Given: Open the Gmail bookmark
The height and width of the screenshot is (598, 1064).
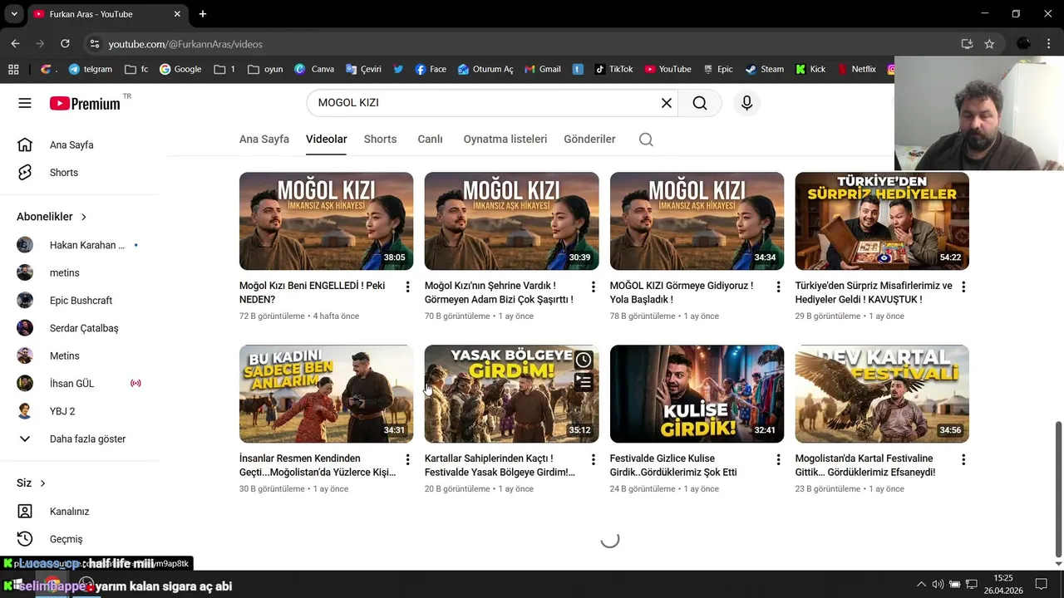Looking at the screenshot, I should coord(543,69).
